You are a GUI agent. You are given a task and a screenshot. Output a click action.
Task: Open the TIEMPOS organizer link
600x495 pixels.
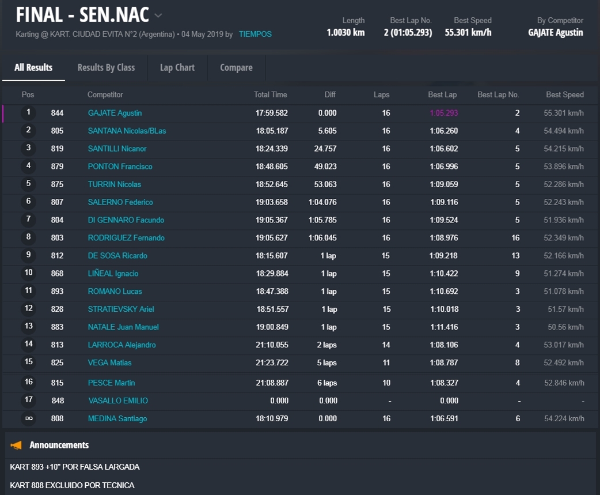[255, 34]
